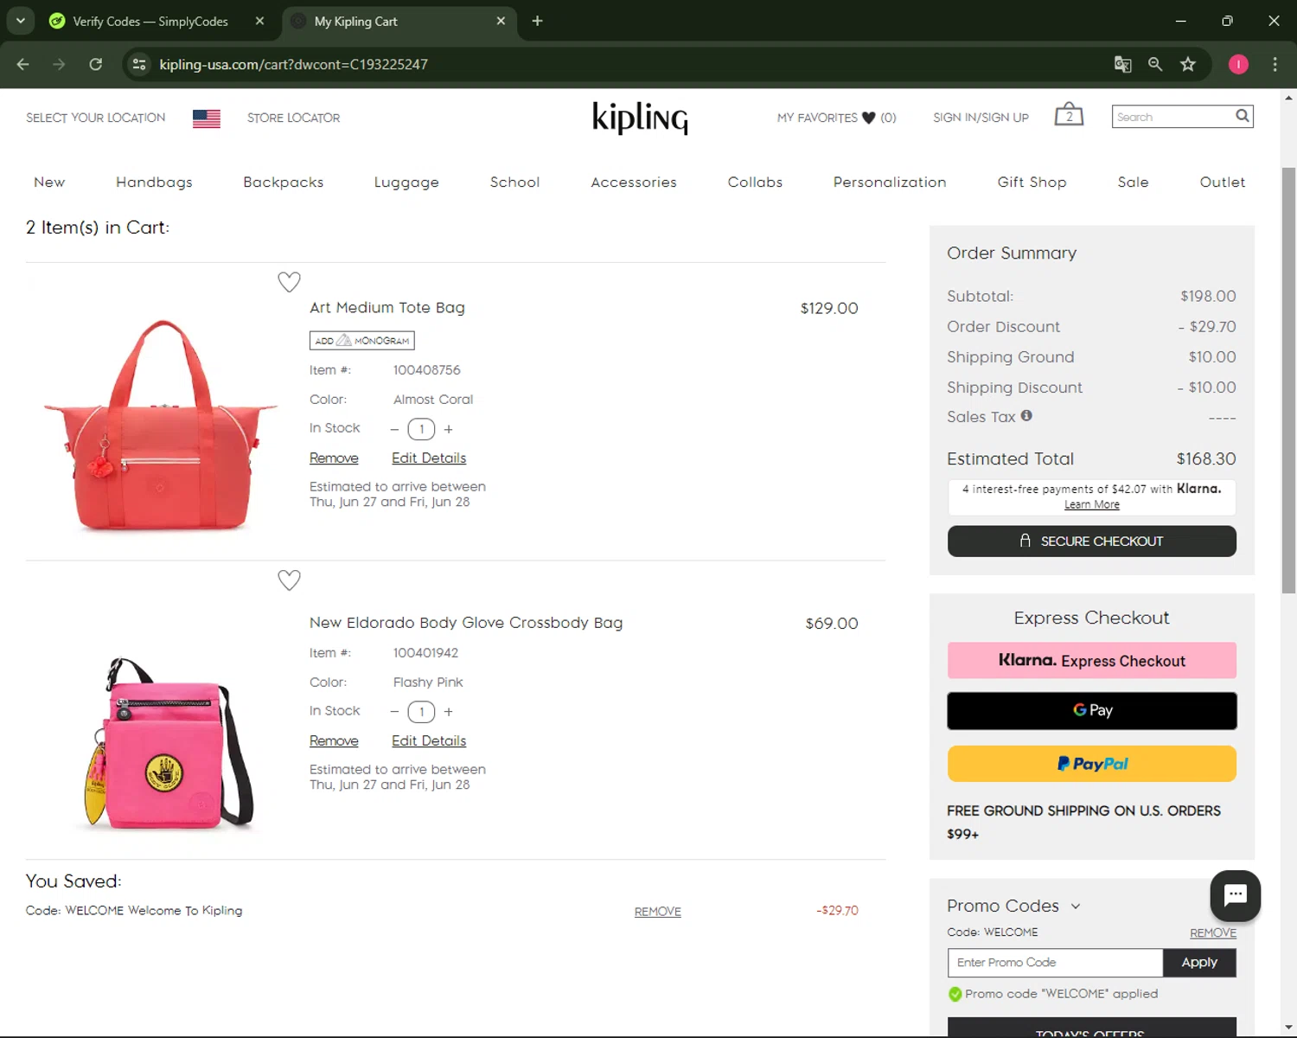Viewport: 1297px width, 1038px height.
Task: Favorite the Art Medium Tote Bag heart
Action: coord(289,282)
